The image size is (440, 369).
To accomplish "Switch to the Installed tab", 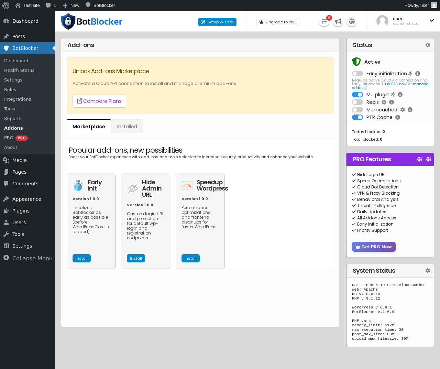I will pyautogui.click(x=127, y=127).
